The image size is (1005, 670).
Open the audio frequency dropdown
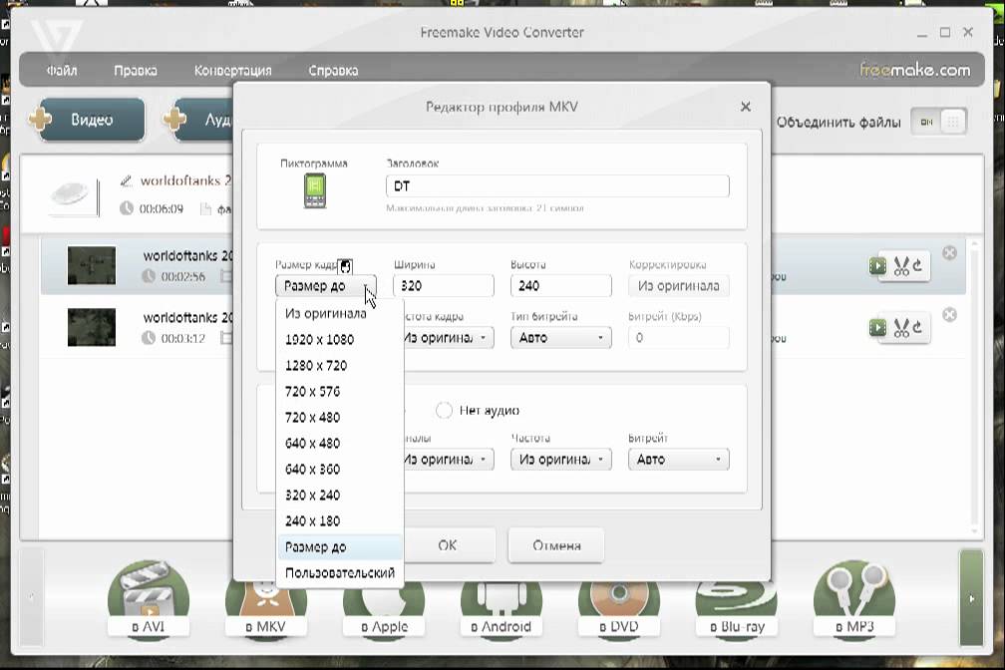click(x=560, y=460)
